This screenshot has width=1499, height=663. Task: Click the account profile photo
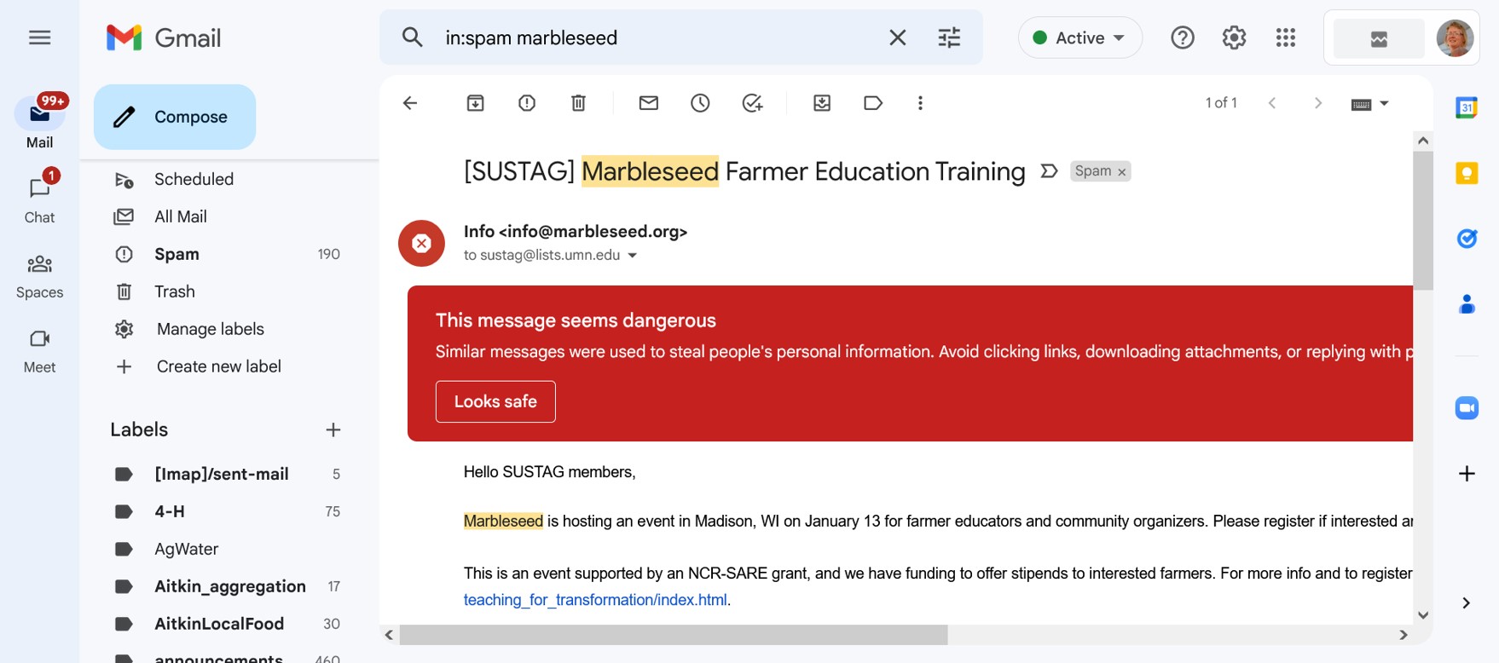1455,37
